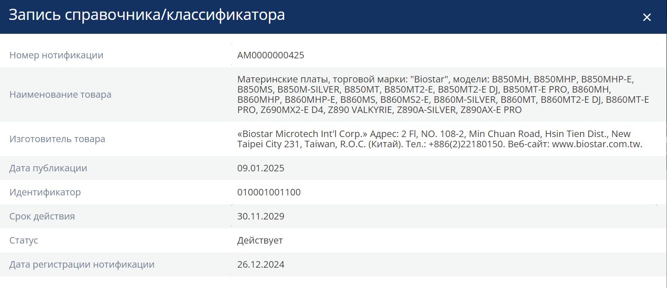Click the 'Наименование товара' field label
Screen dimensions: 667x288
click(x=60, y=94)
